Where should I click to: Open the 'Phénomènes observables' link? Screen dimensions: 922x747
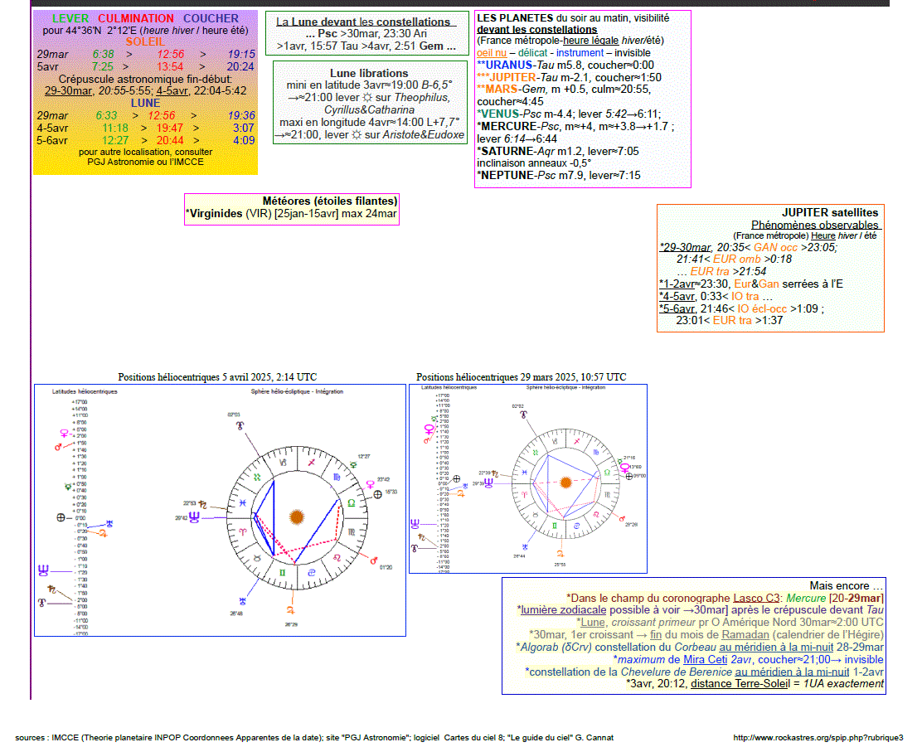pyautogui.click(x=816, y=225)
